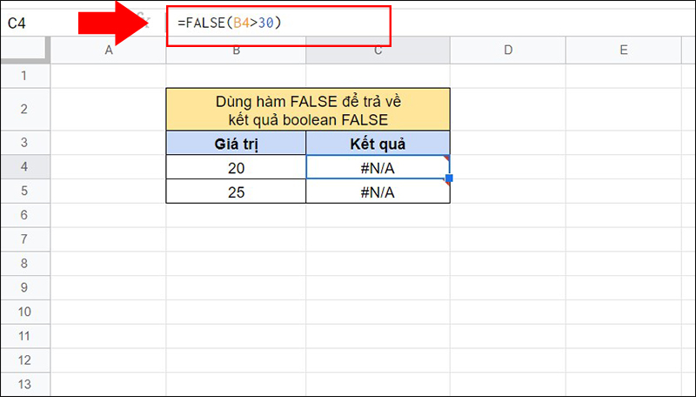Click the Name box showing C4

coord(35,24)
